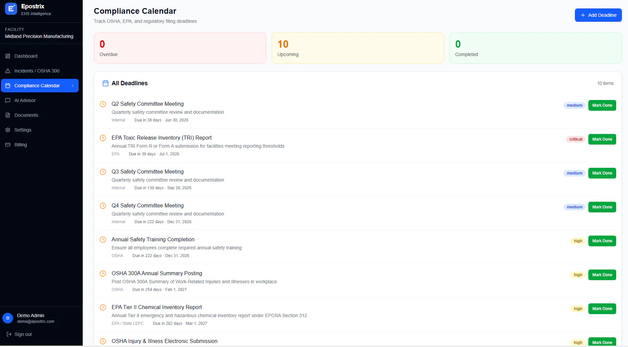Click 'Q4 Safety Committee Meeting' title

(148, 206)
